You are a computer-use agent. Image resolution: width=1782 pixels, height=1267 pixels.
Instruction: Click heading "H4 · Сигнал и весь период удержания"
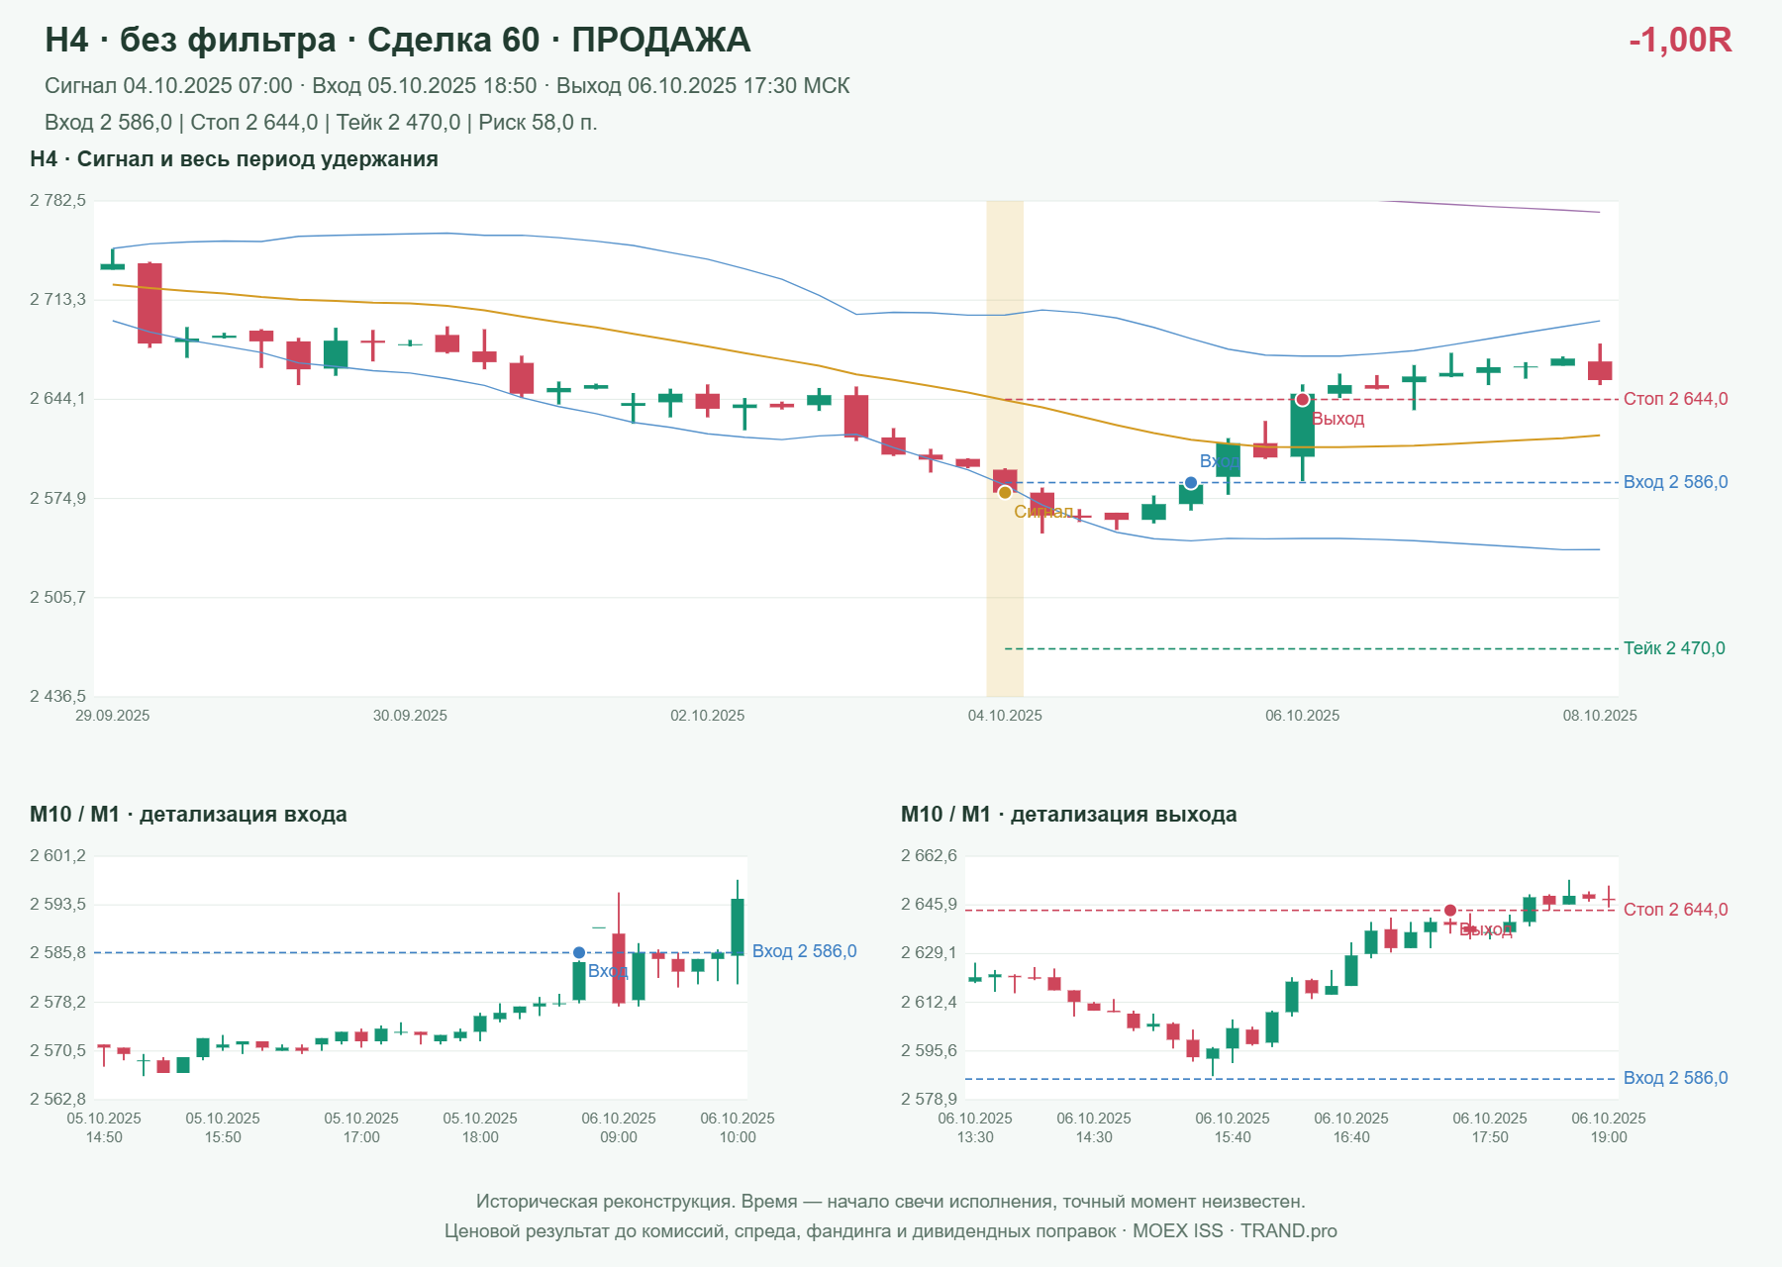click(x=234, y=159)
